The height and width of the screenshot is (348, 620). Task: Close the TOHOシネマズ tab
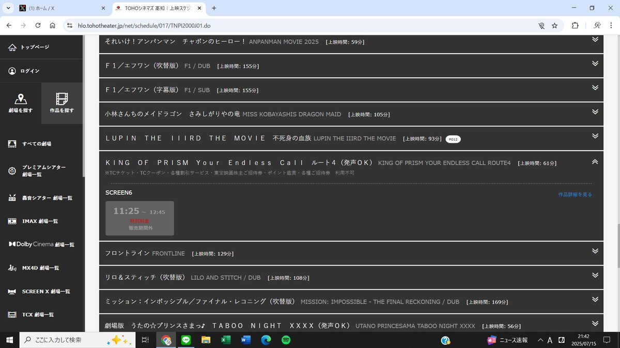[199, 8]
